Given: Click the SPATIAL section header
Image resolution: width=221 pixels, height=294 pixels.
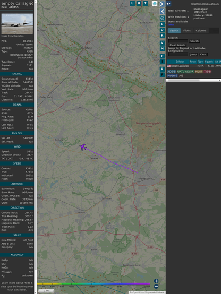Looking at the screenshot, I should pos(17,74).
